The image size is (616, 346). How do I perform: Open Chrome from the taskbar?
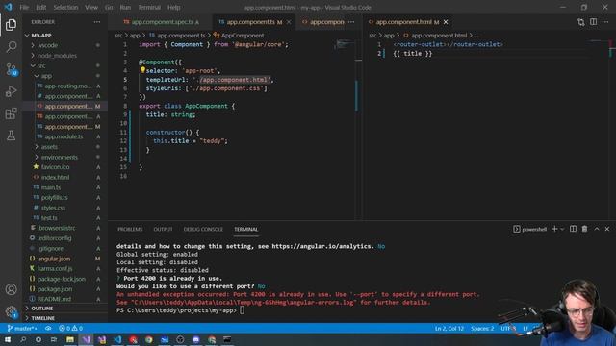click(x=148, y=339)
